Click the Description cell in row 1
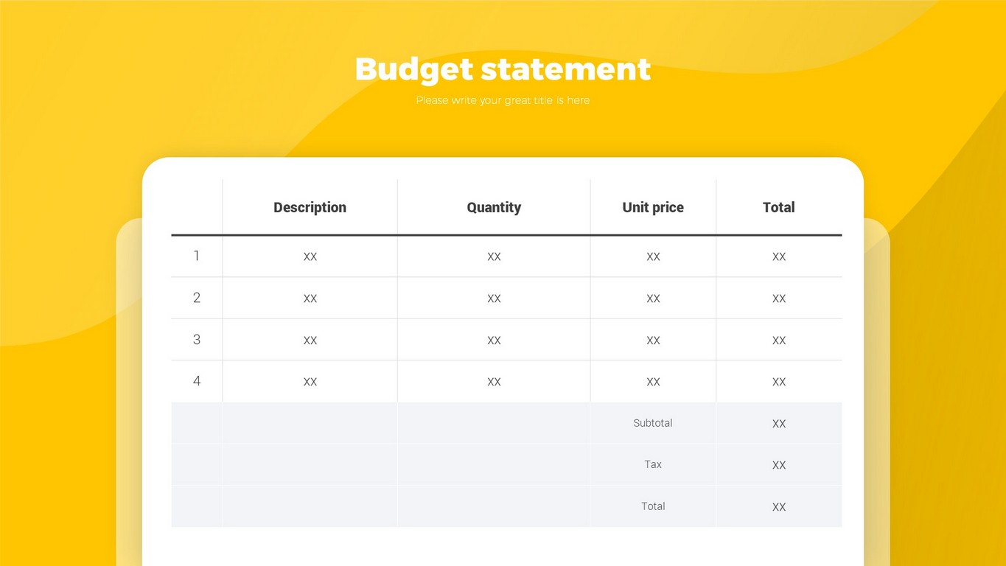Image resolution: width=1006 pixels, height=566 pixels. pos(310,256)
